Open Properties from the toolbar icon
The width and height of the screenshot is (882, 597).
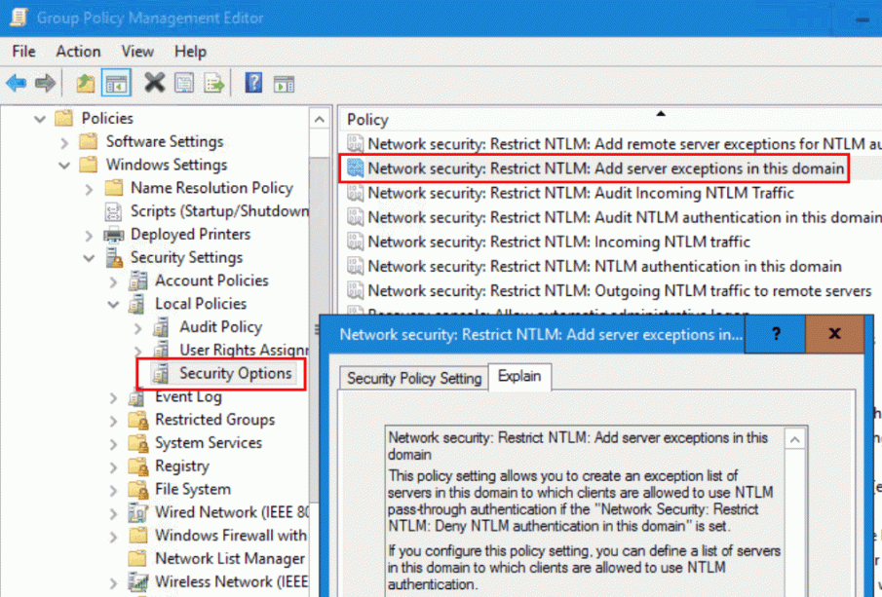(183, 84)
